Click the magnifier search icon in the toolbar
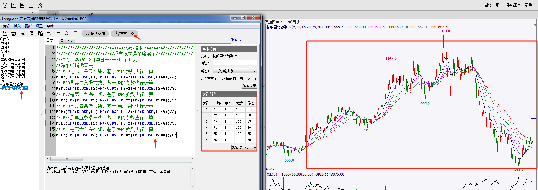Image resolution: width=538 pixels, height=190 pixels. [x=66, y=33]
